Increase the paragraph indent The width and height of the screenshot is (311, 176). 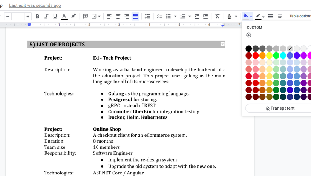pyautogui.click(x=206, y=16)
